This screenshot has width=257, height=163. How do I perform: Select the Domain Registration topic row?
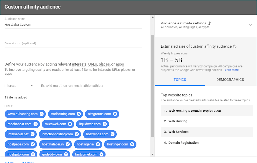point(207,143)
